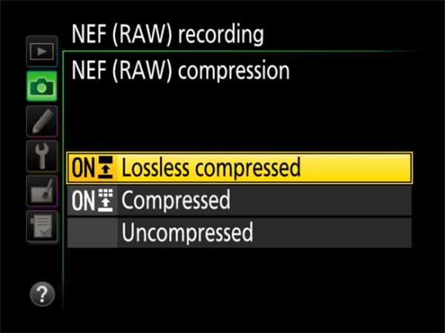Choose the Compressed option
The height and width of the screenshot is (333, 445).
[x=176, y=201]
